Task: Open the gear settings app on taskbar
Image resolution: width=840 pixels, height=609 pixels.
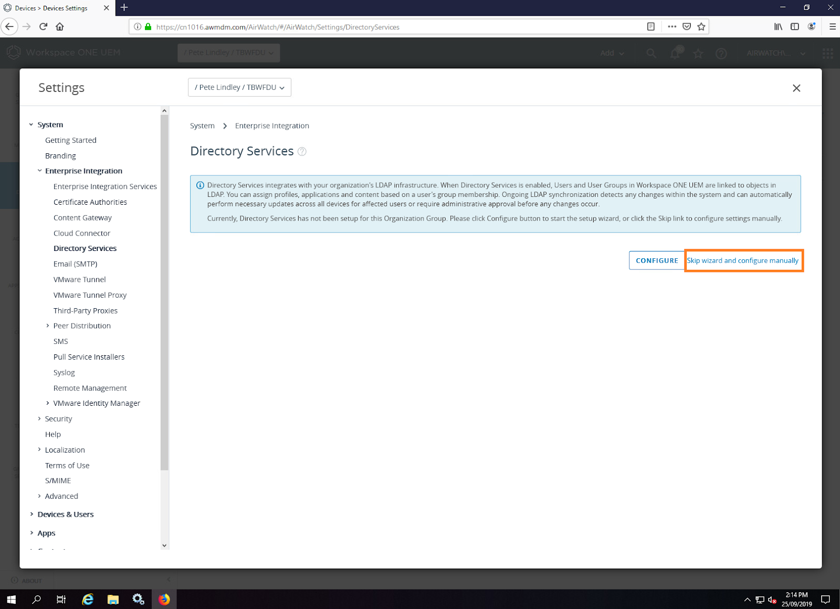Action: (x=138, y=599)
